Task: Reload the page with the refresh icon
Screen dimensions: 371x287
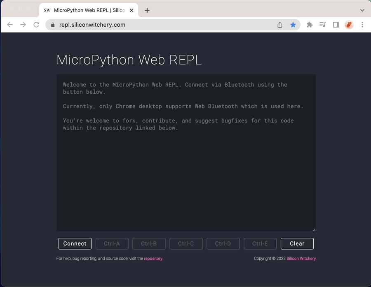Action: point(36,25)
